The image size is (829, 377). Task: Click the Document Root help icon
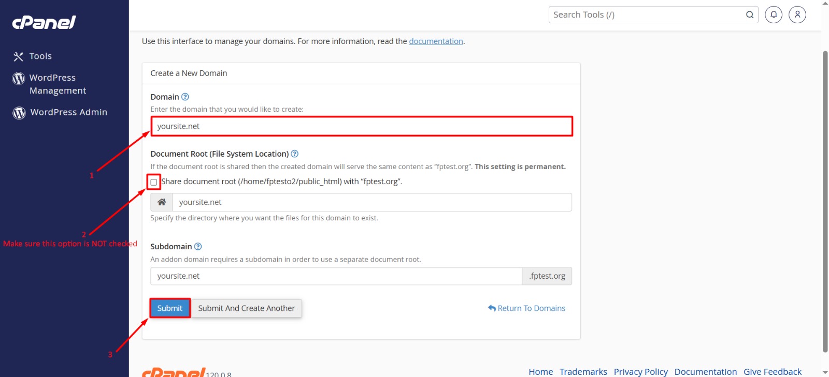click(294, 154)
